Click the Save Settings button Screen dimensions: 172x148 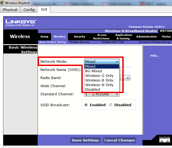point(85,140)
